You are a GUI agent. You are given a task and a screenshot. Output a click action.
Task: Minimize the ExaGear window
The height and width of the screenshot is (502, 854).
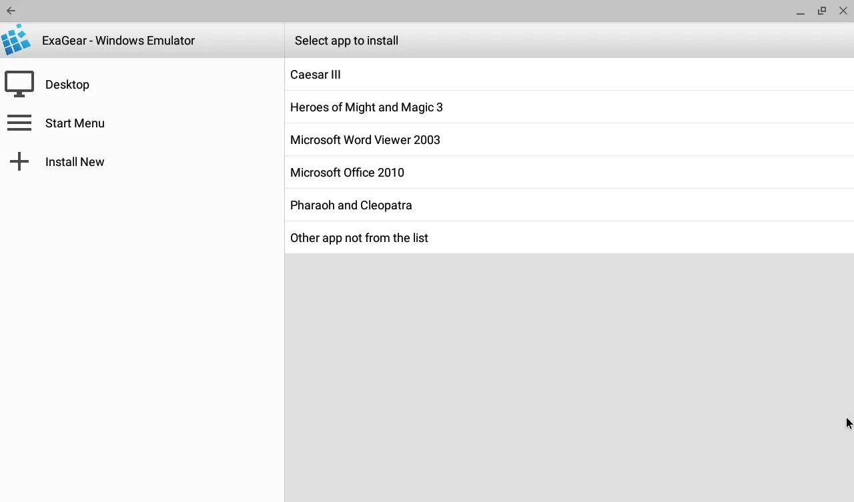point(800,11)
